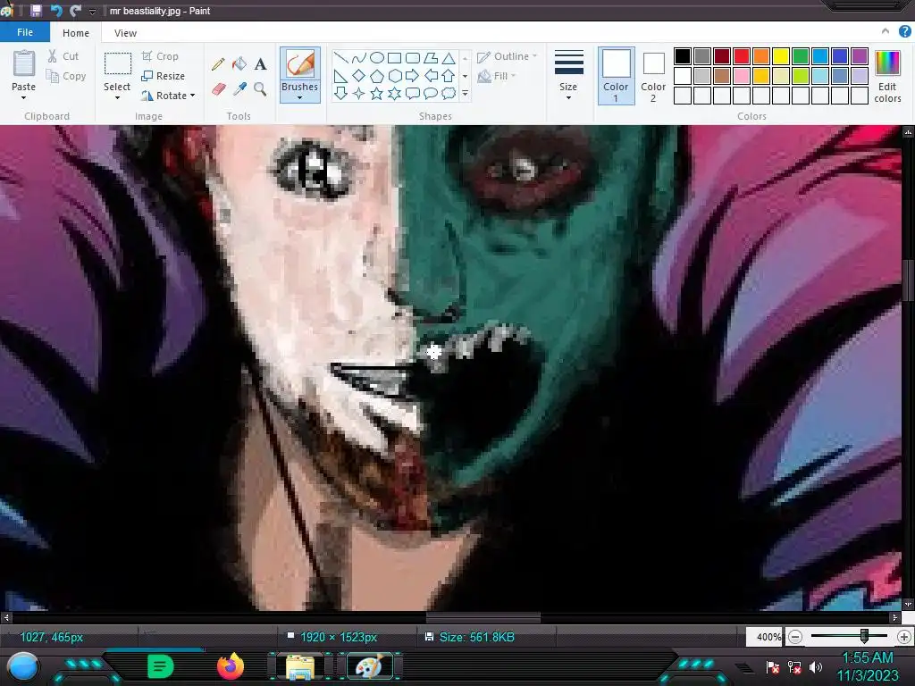This screenshot has height=686, width=915.
Task: Click the Redo arrow in title bar
Action: 75,11
